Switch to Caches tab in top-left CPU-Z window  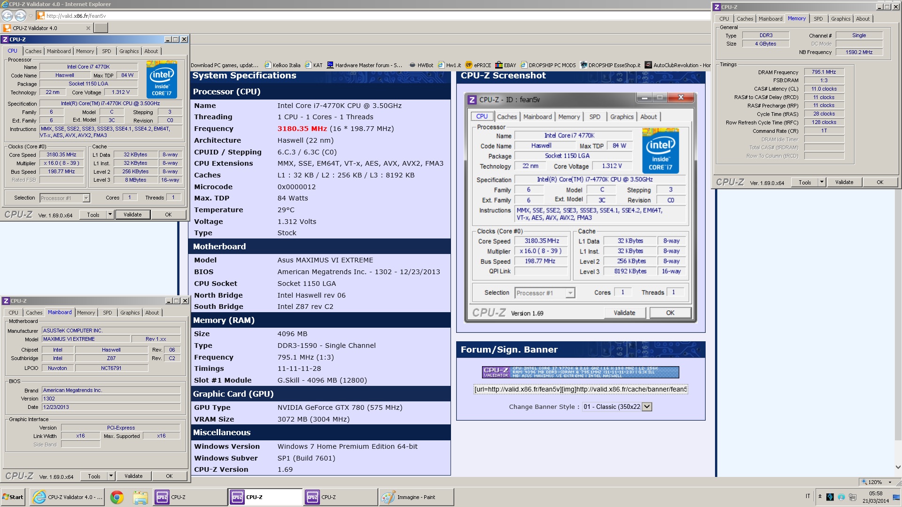(x=33, y=51)
